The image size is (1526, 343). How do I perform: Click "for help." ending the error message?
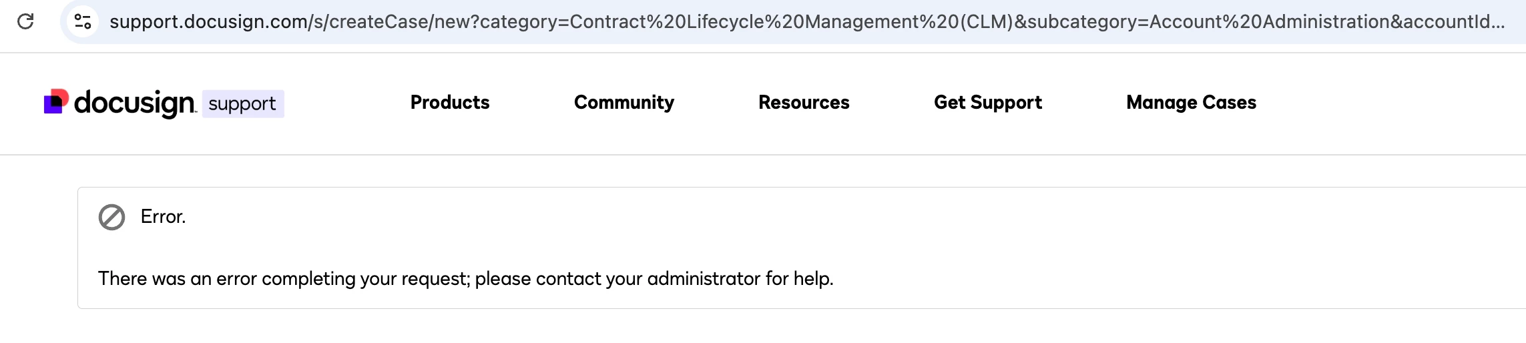800,278
